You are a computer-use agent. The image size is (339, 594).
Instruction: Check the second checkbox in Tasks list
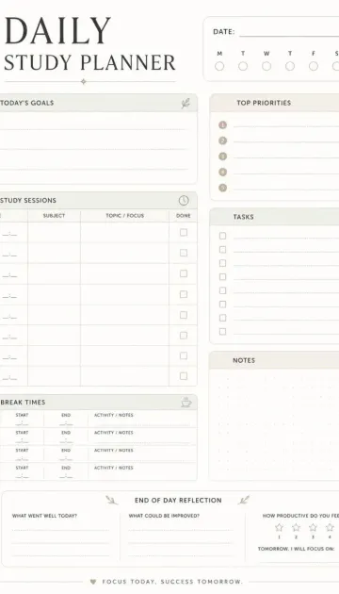(223, 250)
